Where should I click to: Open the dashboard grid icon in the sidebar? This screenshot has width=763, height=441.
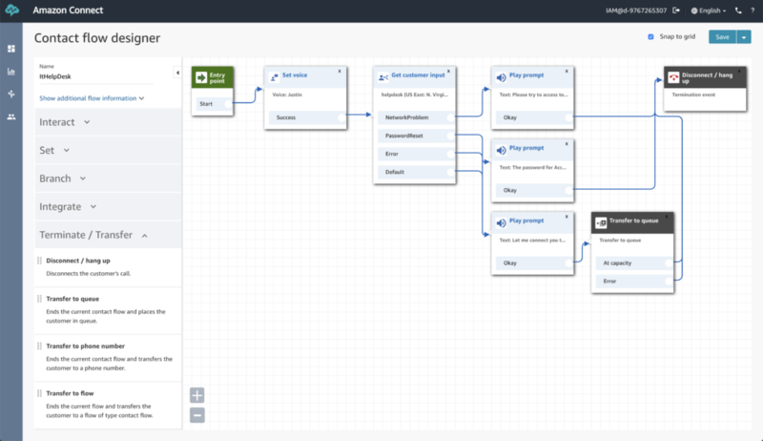[x=11, y=49]
